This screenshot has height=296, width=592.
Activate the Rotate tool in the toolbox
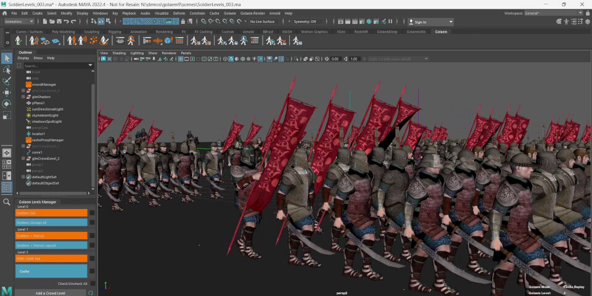click(7, 104)
